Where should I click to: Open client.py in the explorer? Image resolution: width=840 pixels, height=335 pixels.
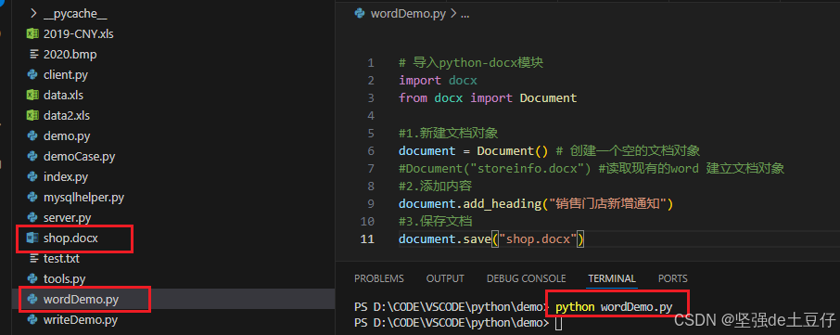coord(65,75)
